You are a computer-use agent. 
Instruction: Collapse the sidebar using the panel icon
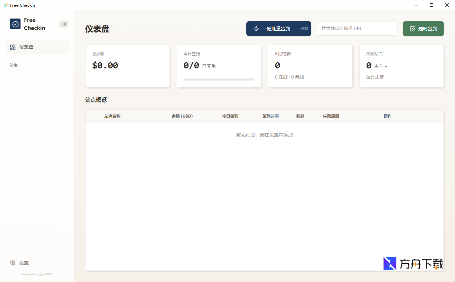pyautogui.click(x=63, y=24)
